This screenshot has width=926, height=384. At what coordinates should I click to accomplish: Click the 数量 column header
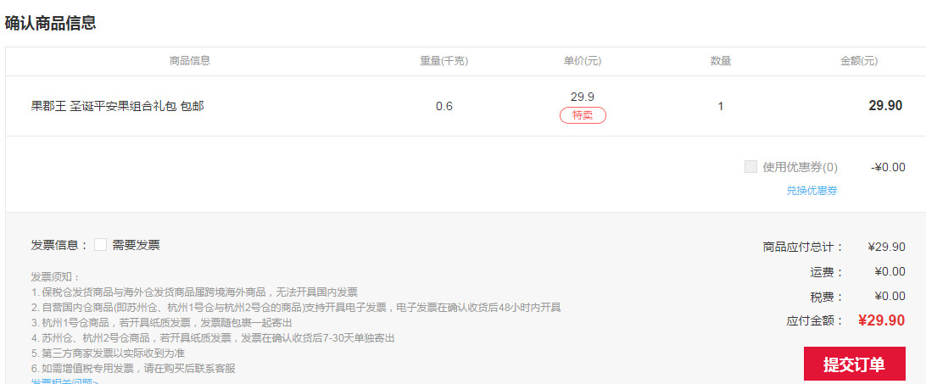(721, 60)
